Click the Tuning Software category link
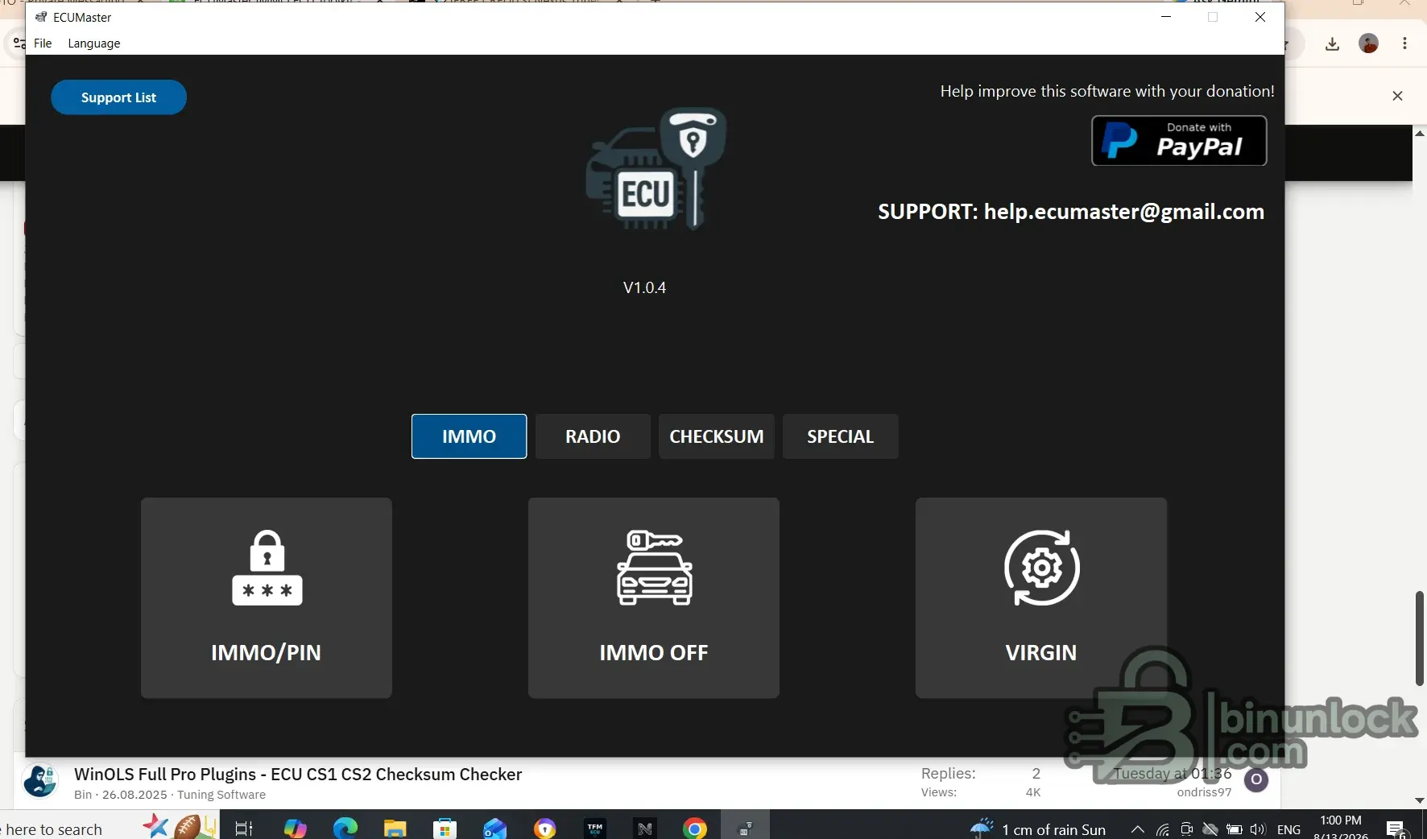The image size is (1427, 839). (221, 795)
